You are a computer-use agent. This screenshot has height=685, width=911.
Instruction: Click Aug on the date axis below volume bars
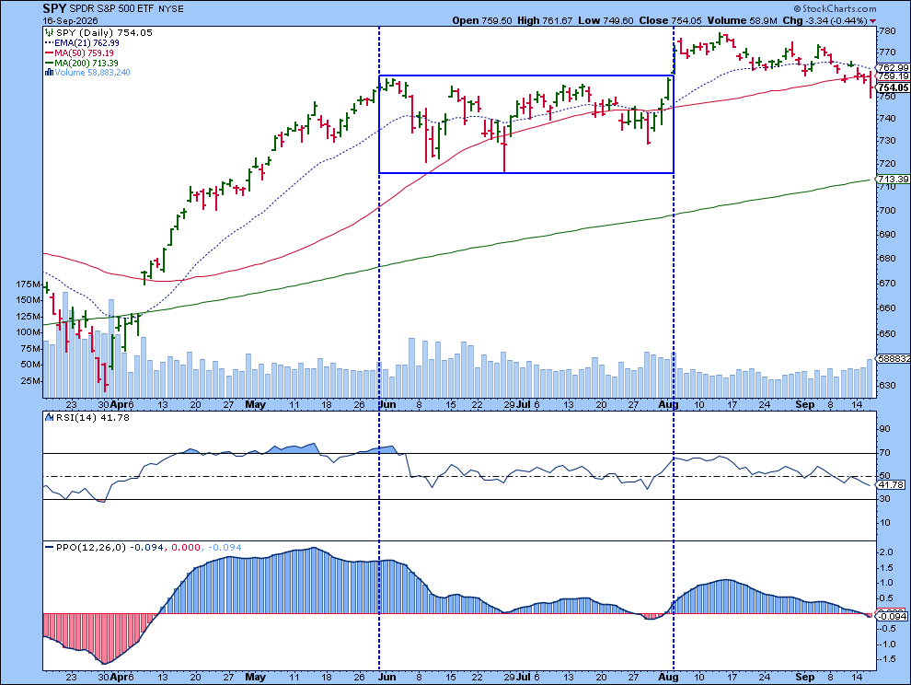click(x=669, y=405)
